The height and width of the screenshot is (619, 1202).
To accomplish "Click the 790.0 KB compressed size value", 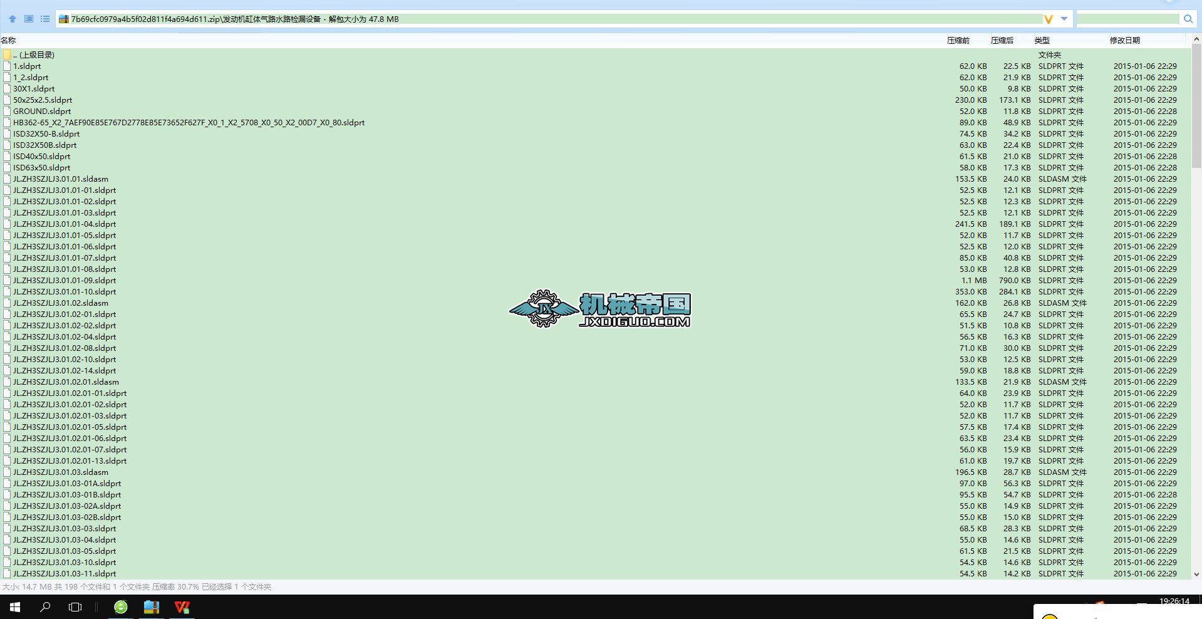I will tap(1015, 281).
